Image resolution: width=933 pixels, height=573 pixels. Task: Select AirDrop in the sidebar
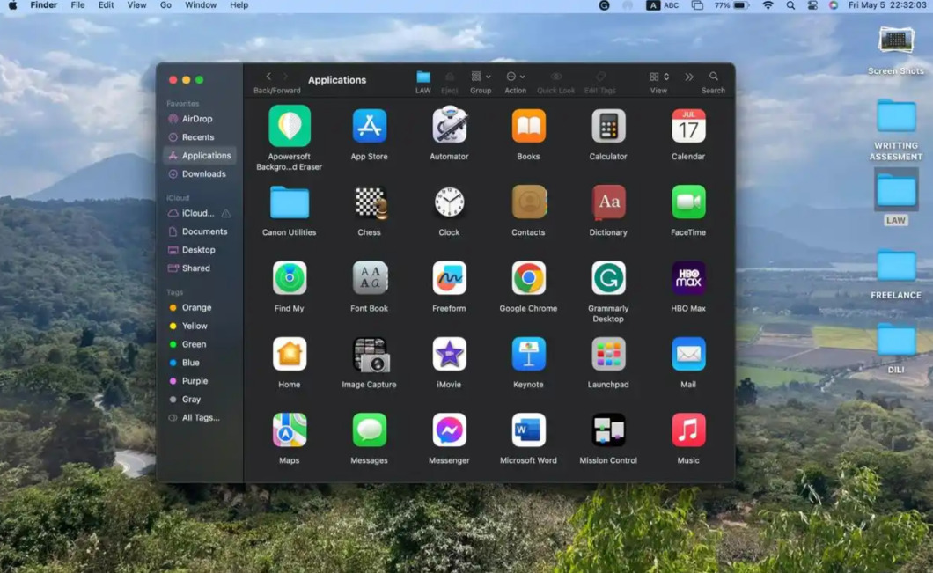coord(199,119)
